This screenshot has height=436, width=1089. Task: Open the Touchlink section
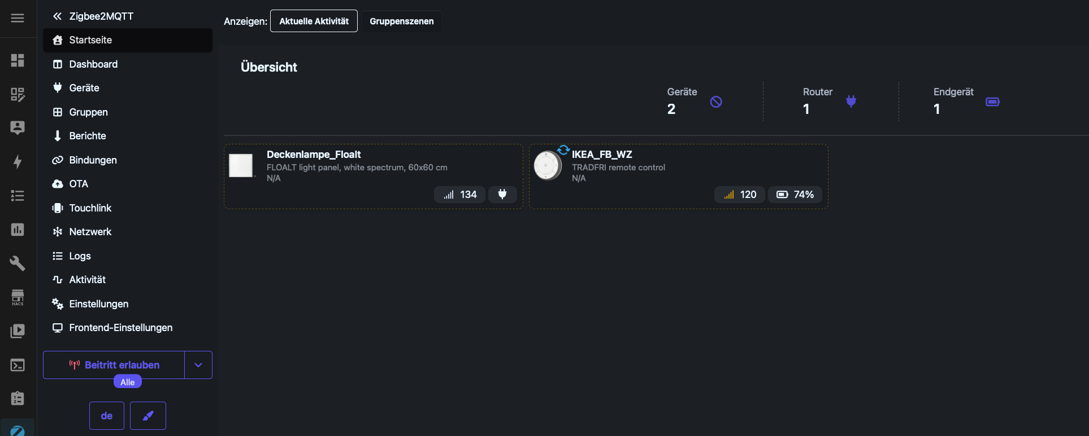(x=90, y=208)
